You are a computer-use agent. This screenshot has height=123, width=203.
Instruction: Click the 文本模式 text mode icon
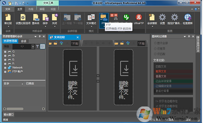pos(91,18)
